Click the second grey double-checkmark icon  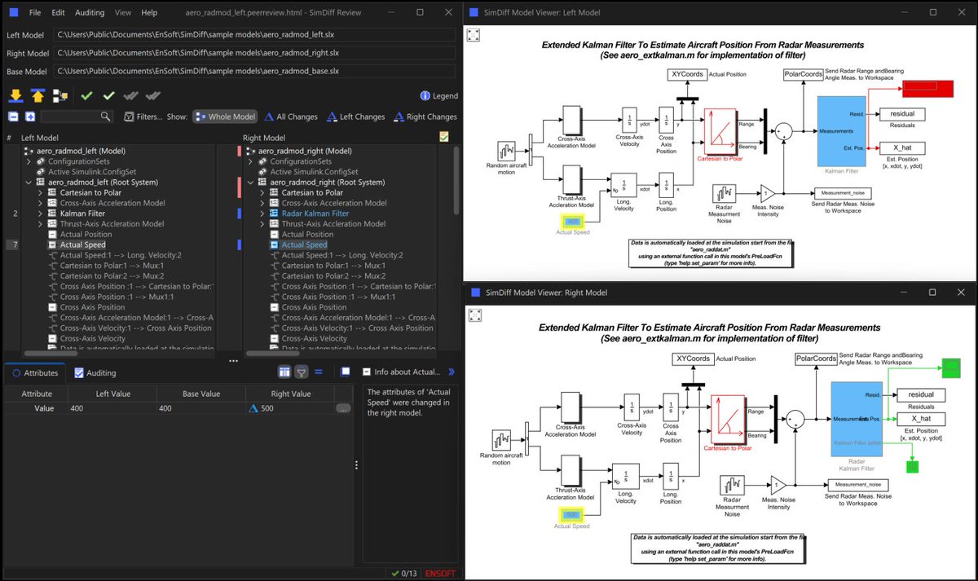(153, 95)
